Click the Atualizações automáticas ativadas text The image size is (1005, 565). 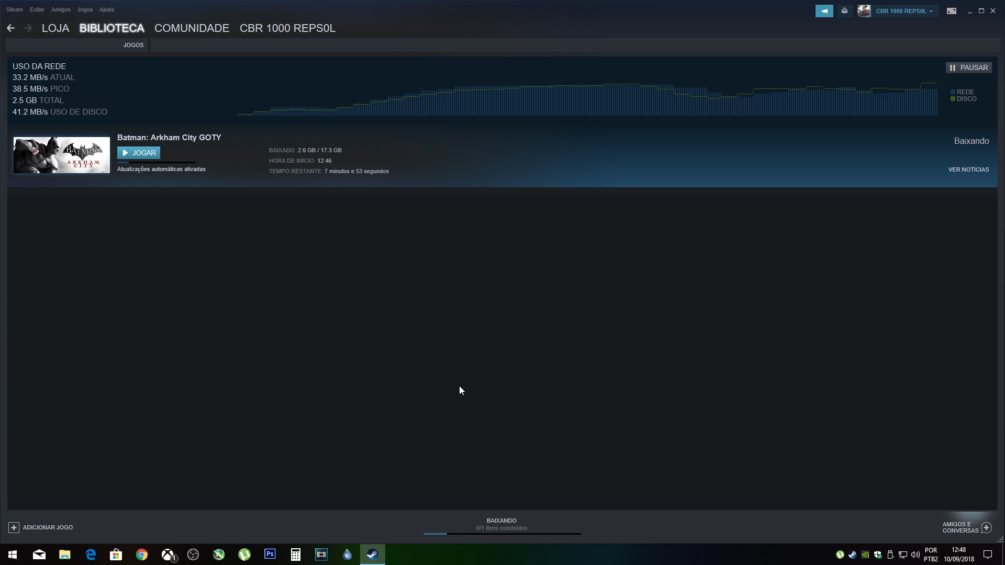click(x=161, y=169)
